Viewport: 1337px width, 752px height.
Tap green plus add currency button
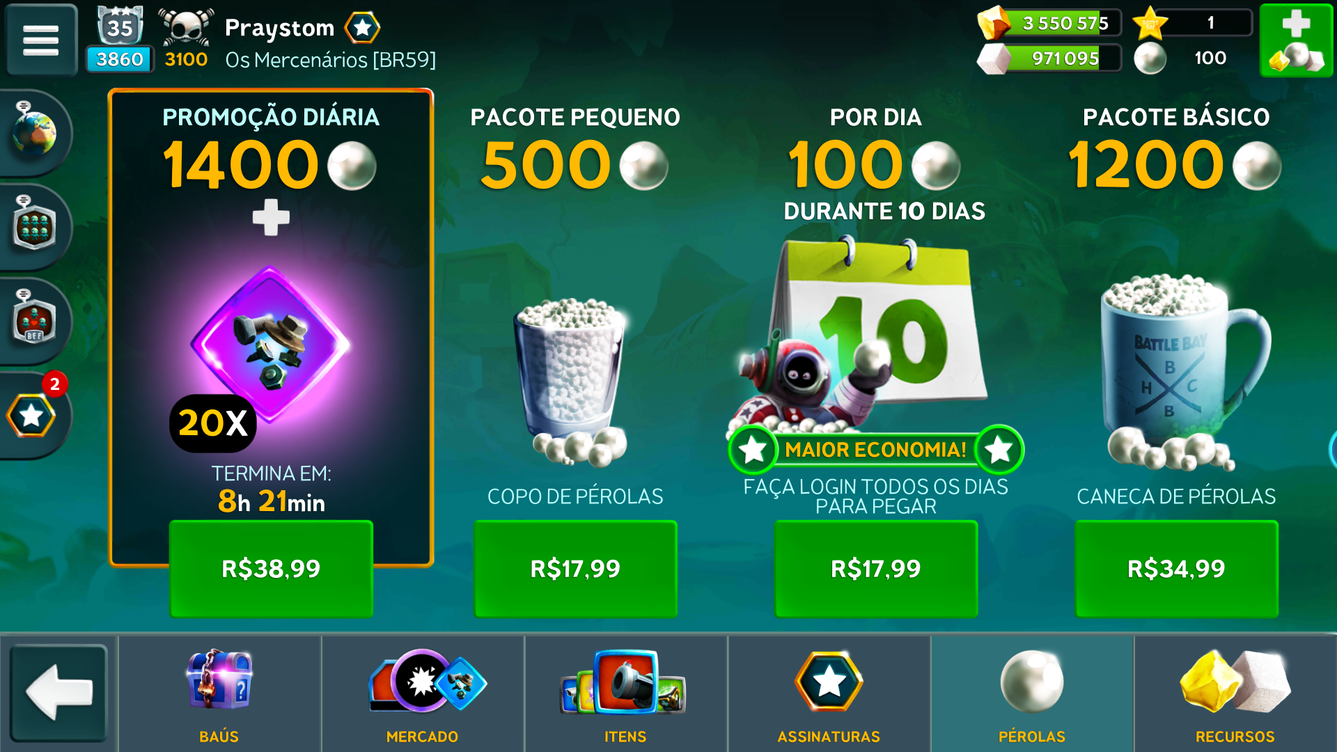[x=1296, y=40]
